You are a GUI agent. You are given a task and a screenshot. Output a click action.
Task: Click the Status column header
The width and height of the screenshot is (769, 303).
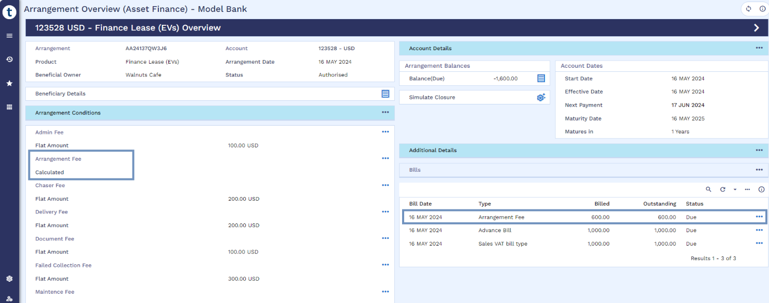pos(694,204)
